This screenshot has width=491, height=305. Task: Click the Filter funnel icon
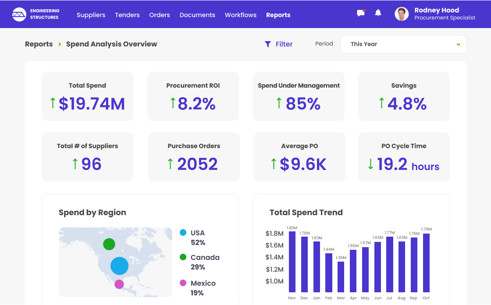[268, 44]
